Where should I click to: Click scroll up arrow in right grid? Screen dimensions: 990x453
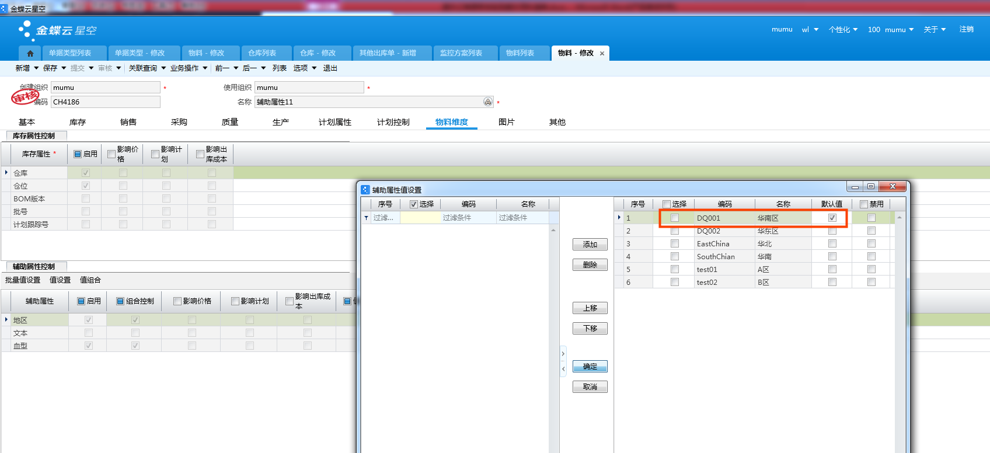click(900, 217)
